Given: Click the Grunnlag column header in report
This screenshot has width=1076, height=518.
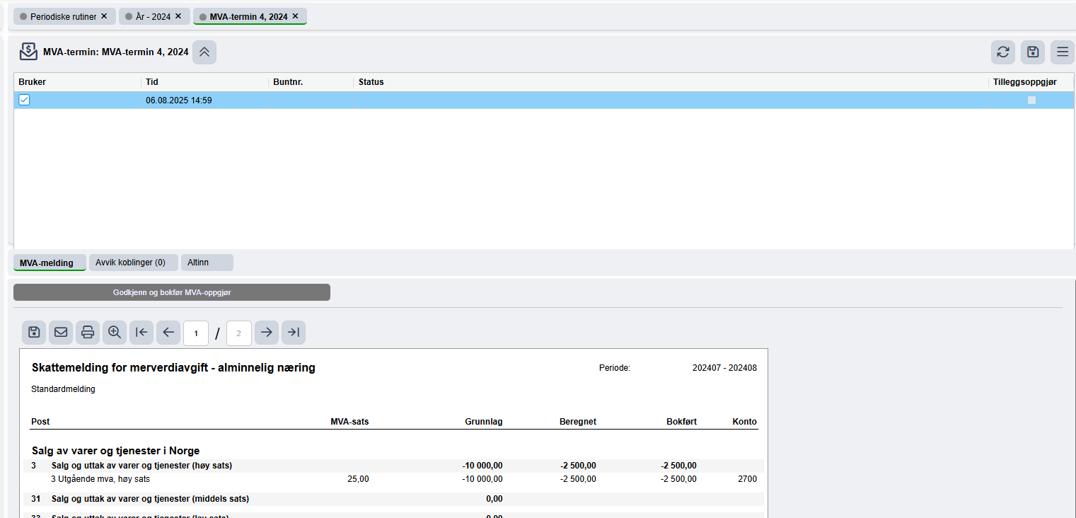Looking at the screenshot, I should (484, 422).
